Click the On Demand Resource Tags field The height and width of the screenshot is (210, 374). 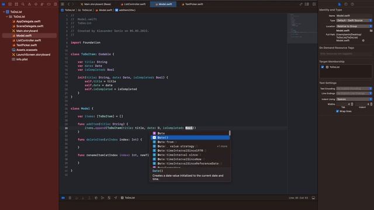(x=345, y=54)
